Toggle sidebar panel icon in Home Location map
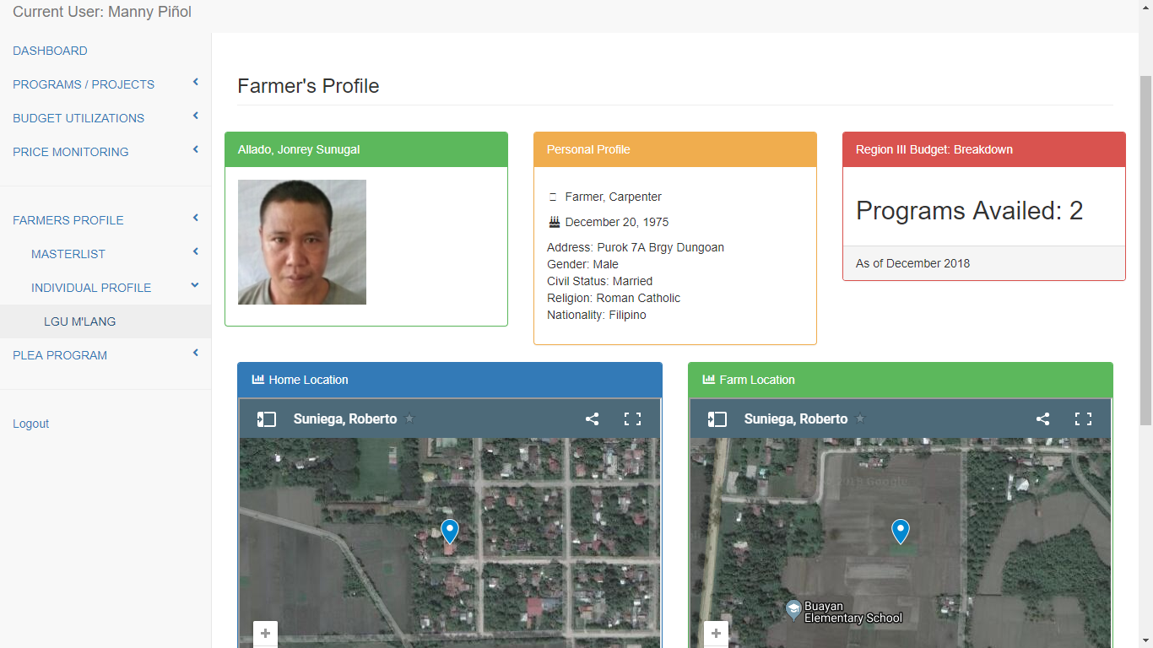The image size is (1153, 648). [267, 419]
